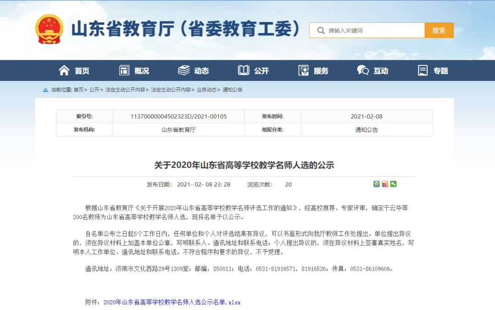
Task: Share to WeChat via the green icon
Action: click(x=393, y=184)
